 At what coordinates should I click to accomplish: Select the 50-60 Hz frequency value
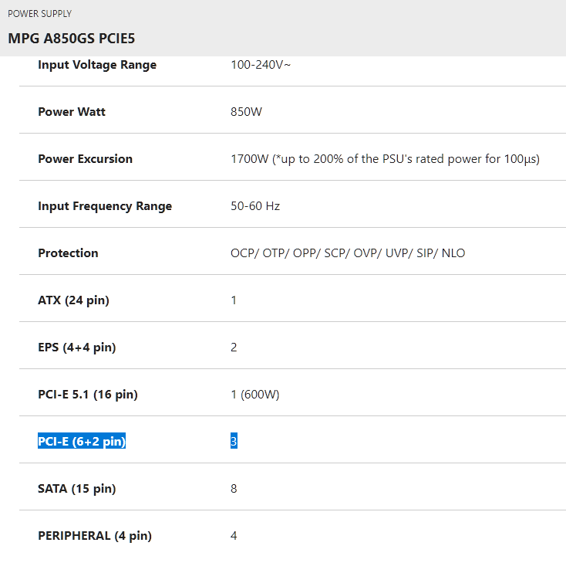255,206
